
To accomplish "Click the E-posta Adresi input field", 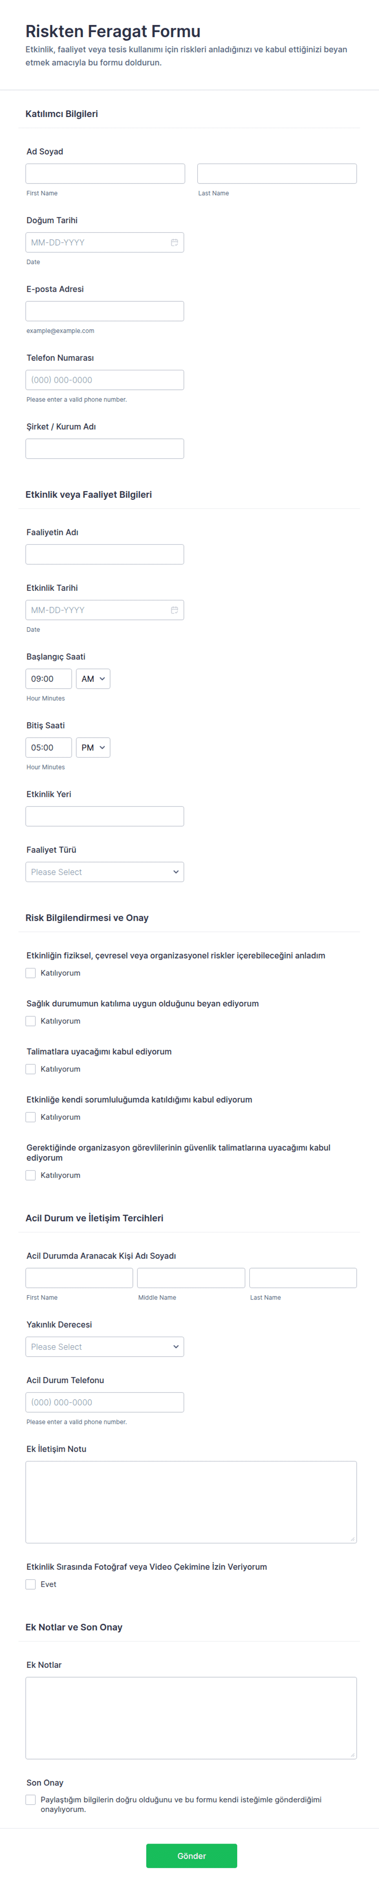I will [104, 312].
